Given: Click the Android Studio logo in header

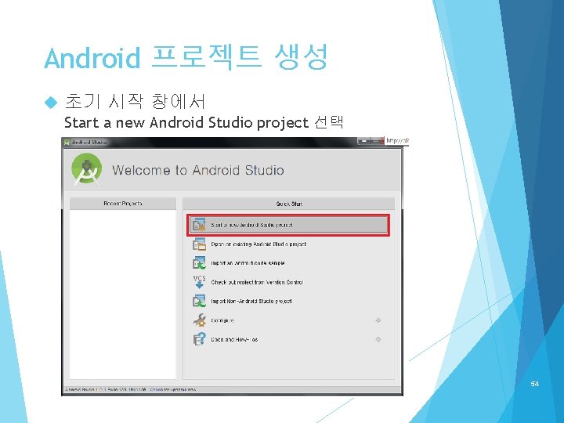Looking at the screenshot, I should (x=86, y=169).
